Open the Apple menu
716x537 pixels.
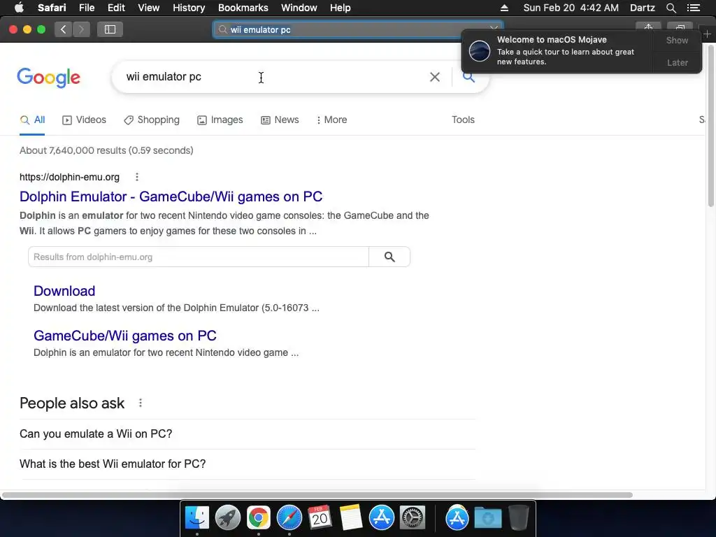[19, 8]
